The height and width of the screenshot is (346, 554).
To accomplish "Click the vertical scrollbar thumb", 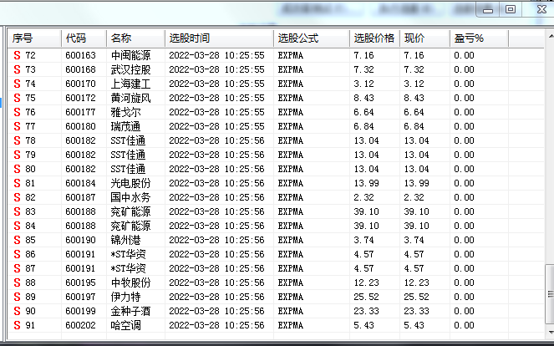I will click(x=550, y=294).
